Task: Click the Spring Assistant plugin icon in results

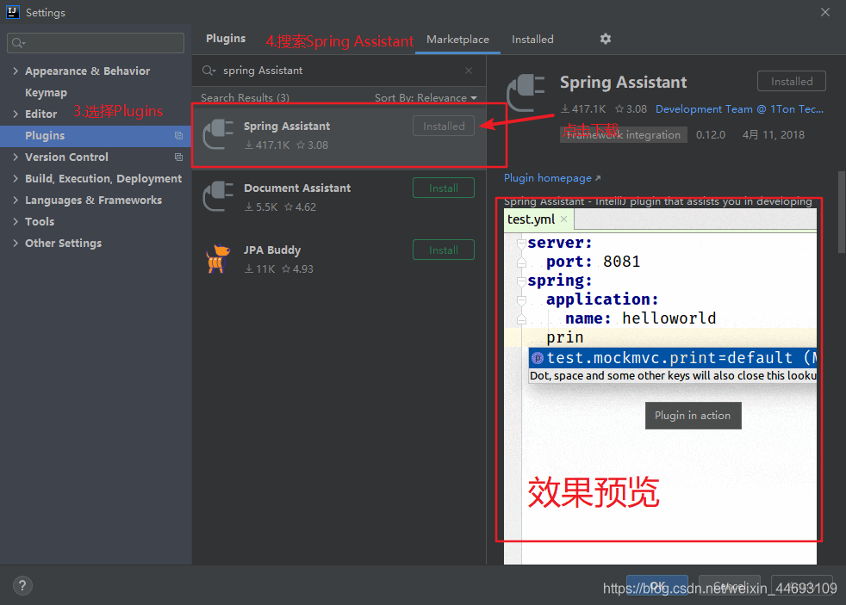Action: (x=218, y=135)
